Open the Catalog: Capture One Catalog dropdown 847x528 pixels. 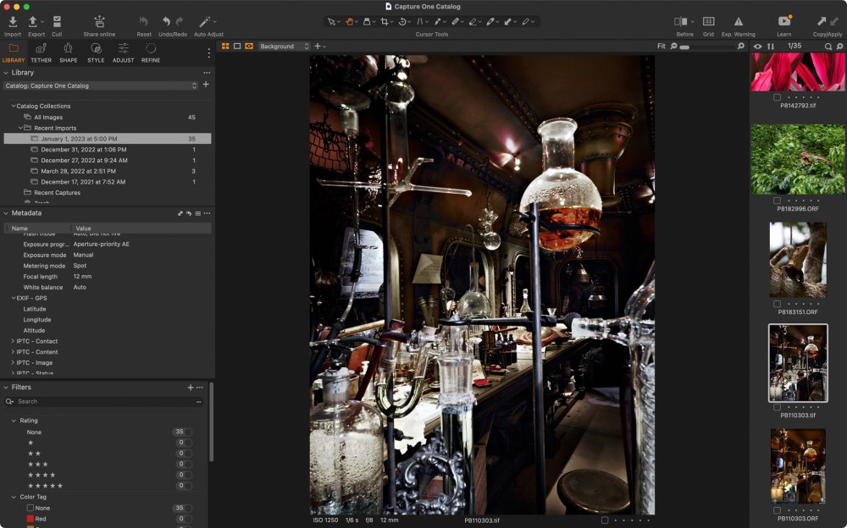click(100, 85)
